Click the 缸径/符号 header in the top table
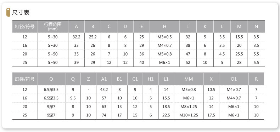 (25, 27)
